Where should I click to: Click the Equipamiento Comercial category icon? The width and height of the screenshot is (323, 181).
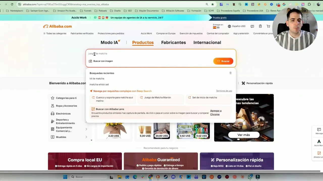[52, 129]
